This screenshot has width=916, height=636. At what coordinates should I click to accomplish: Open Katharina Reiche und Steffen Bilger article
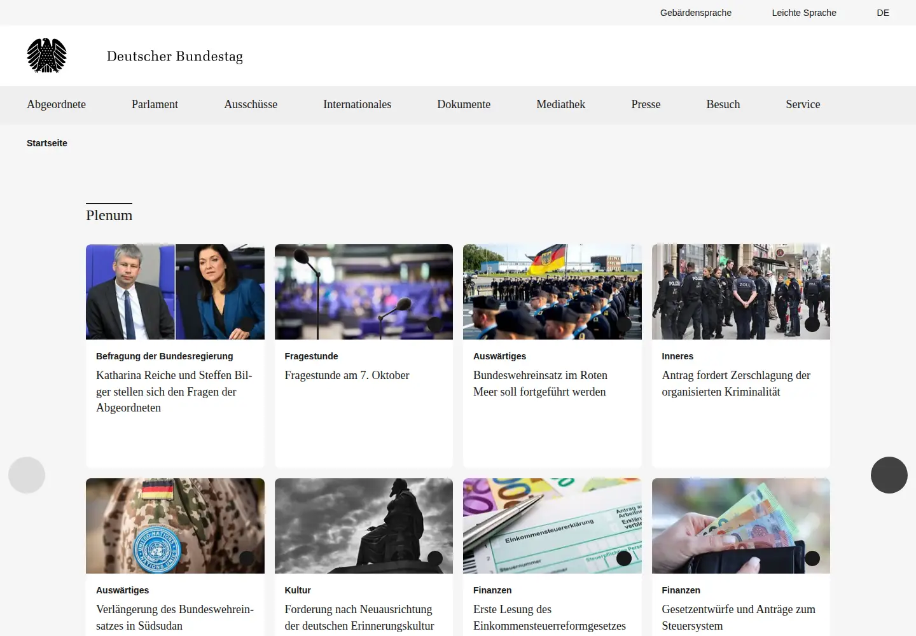click(174, 391)
